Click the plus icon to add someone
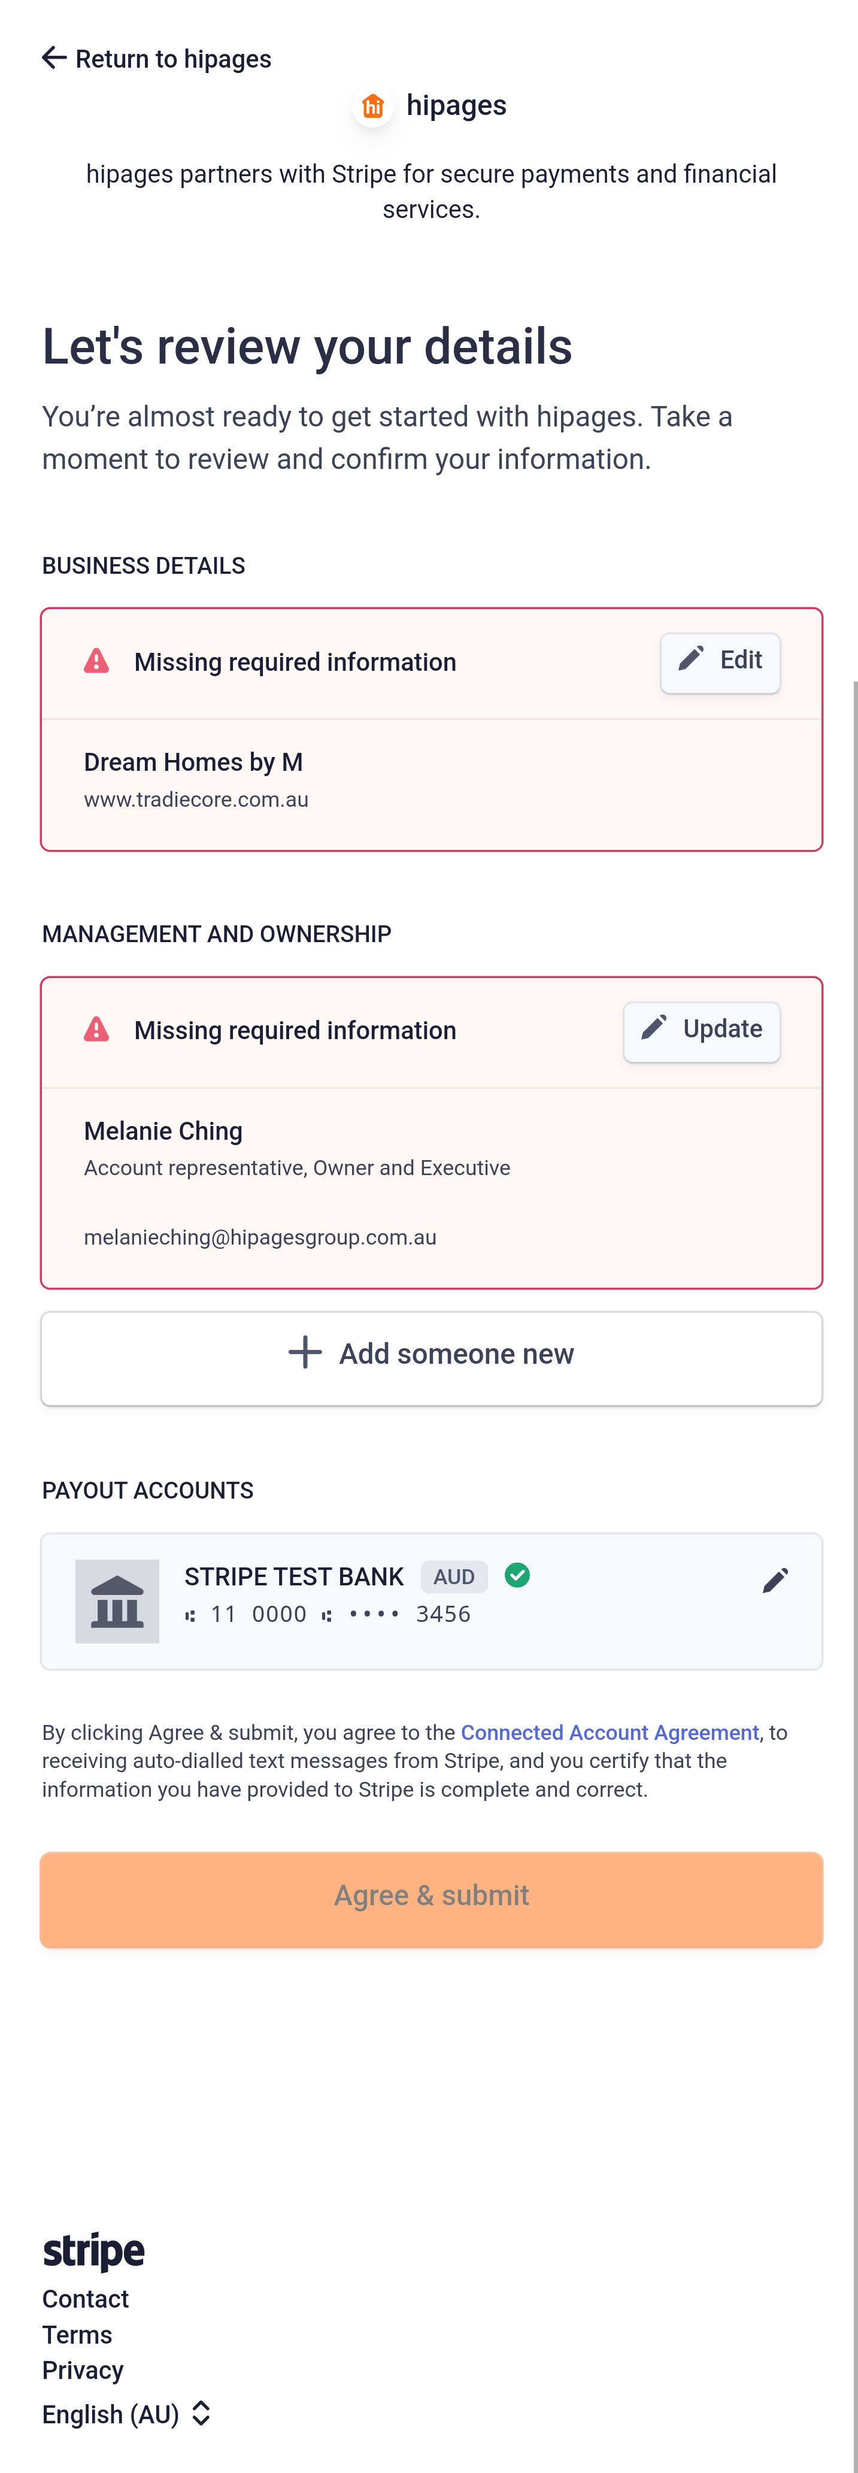858x2473 pixels. (305, 1352)
